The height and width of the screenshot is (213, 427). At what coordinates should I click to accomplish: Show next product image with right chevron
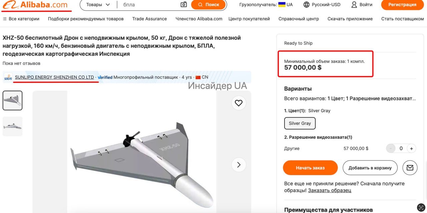[x=239, y=164]
